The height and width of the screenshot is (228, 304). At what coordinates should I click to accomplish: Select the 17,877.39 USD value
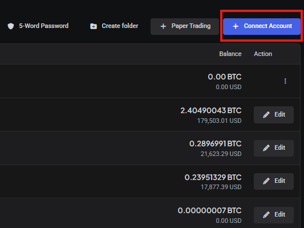221,187
